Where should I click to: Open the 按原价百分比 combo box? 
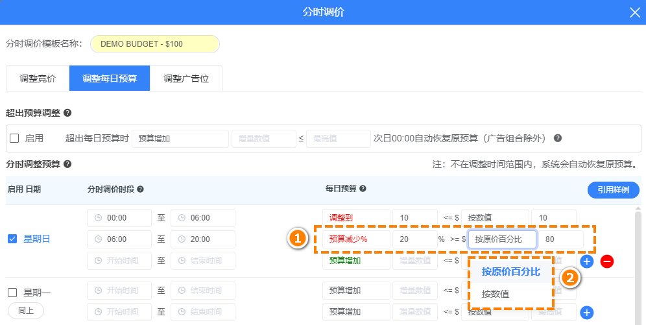click(502, 239)
